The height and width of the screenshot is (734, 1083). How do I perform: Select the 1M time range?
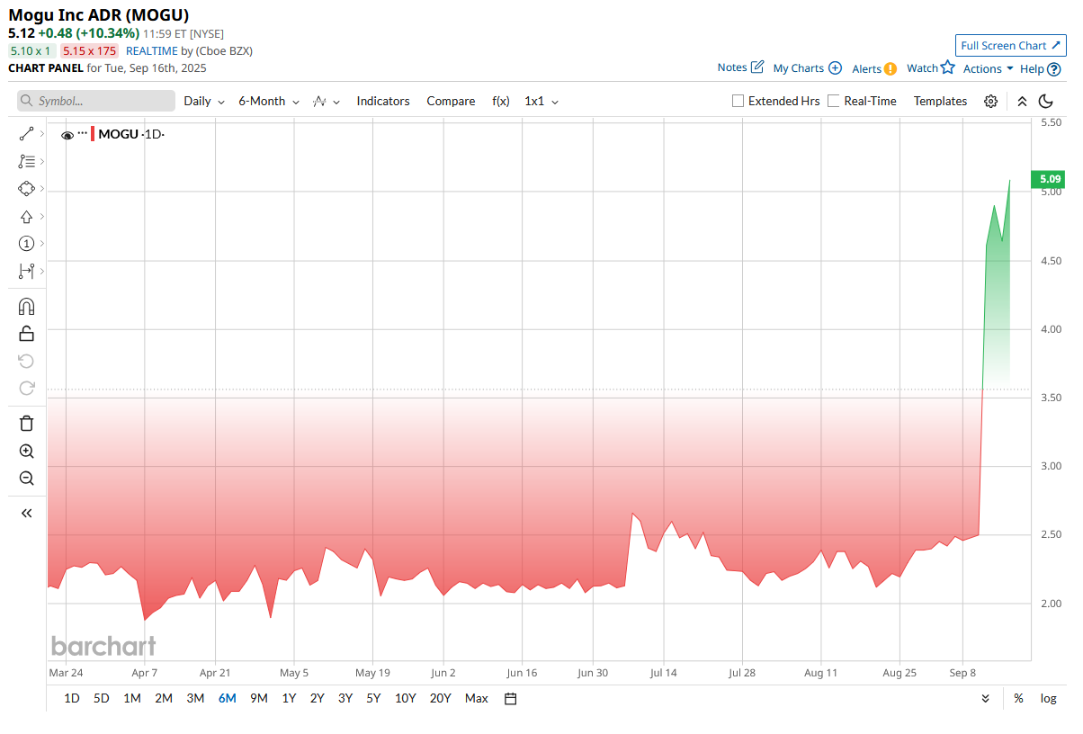coord(132,698)
